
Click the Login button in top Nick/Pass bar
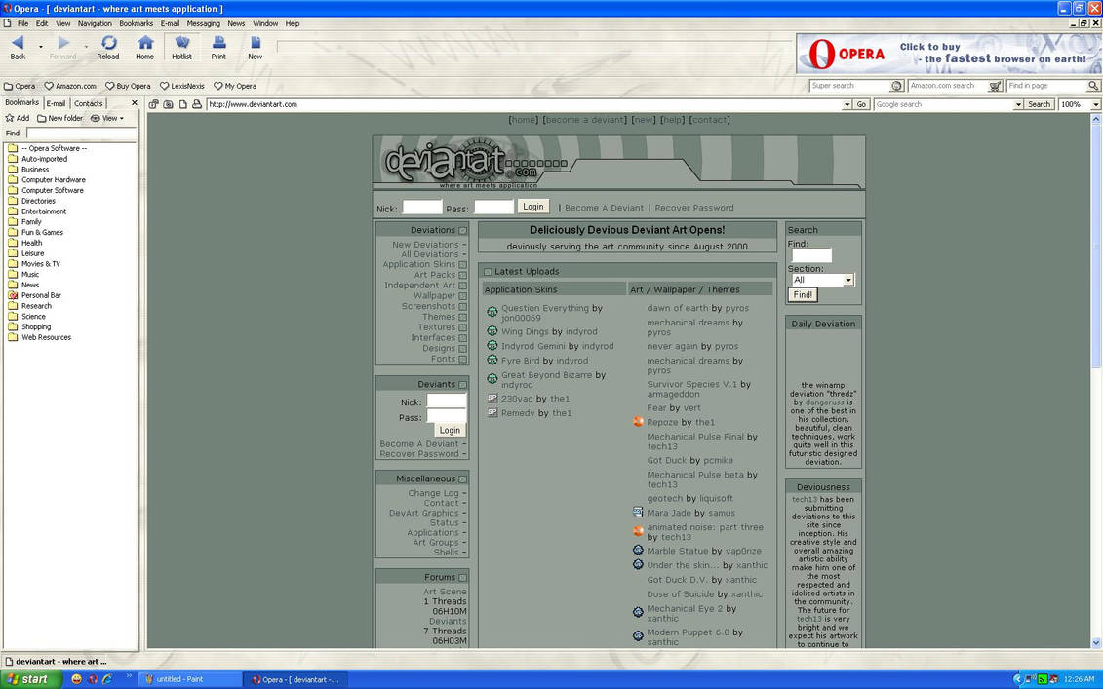click(x=533, y=206)
